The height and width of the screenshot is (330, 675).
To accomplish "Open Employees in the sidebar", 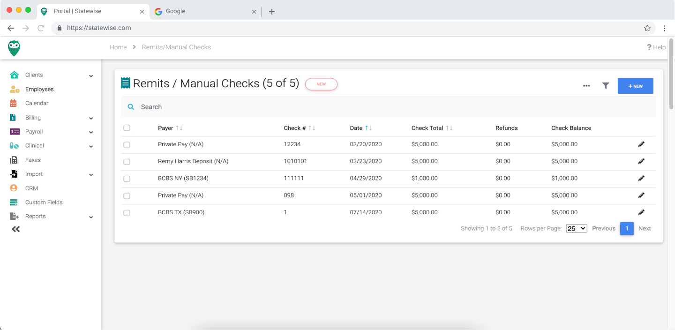I will click(x=39, y=89).
